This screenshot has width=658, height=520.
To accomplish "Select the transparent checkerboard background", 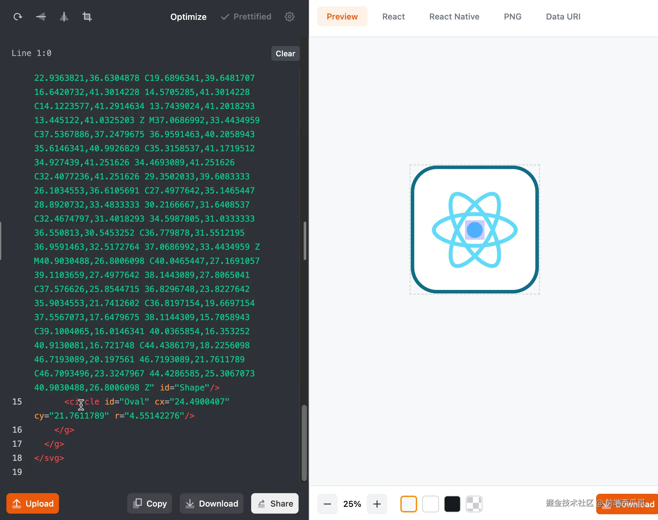I will (x=474, y=504).
